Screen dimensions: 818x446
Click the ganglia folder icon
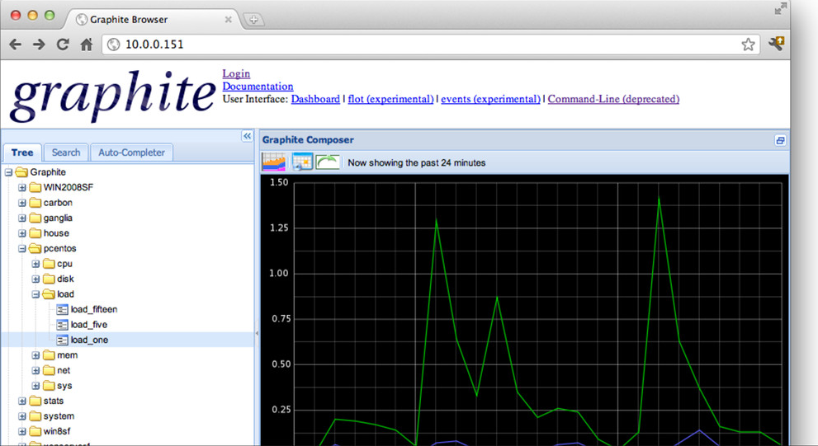(35, 218)
